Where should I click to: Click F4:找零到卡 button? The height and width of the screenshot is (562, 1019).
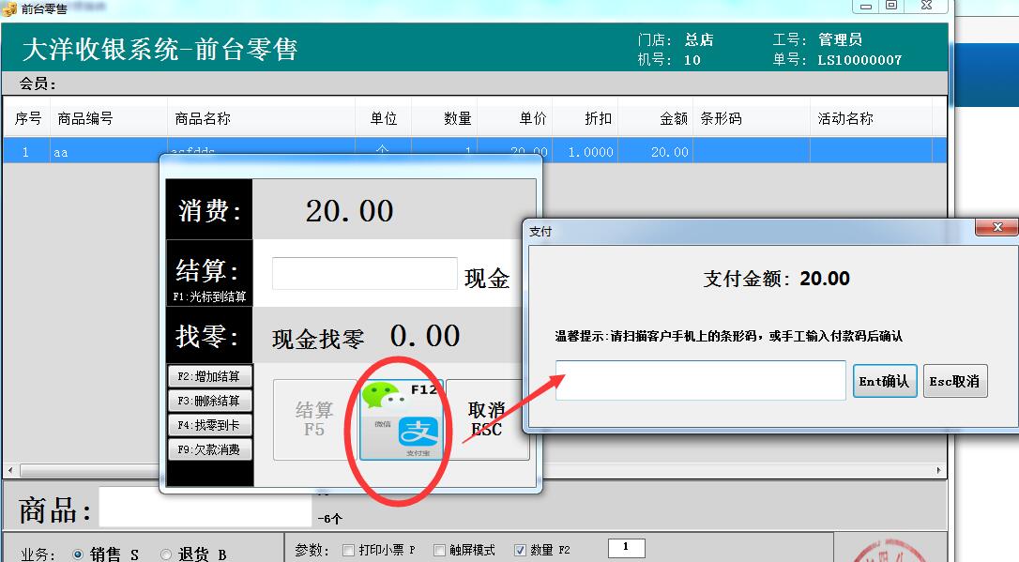[210, 425]
